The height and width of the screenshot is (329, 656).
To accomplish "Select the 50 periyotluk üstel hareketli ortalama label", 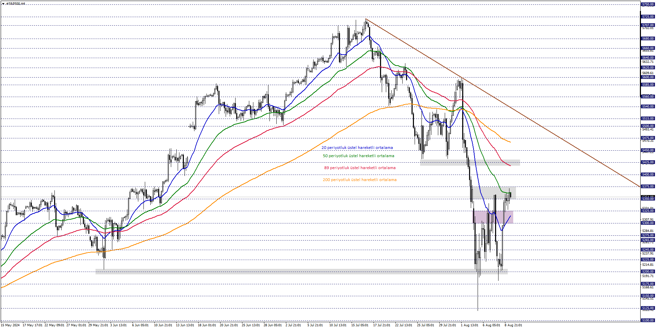I will 358,156.
